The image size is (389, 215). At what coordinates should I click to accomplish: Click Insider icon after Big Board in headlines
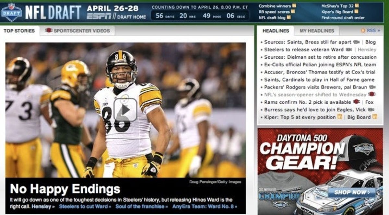pos(374,117)
